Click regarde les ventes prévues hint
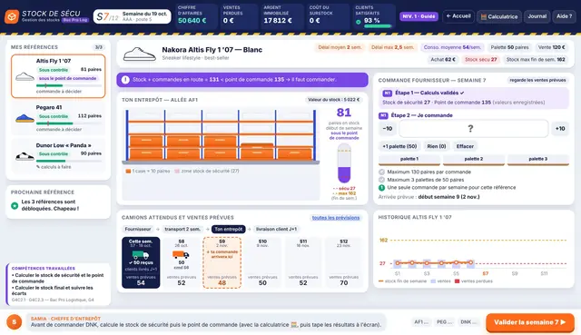The width and height of the screenshot is (581, 335). (x=537, y=80)
